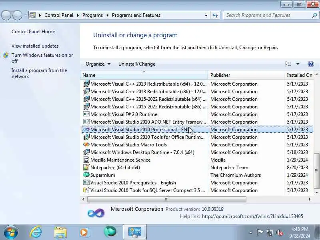Open the go.microsoft.com help link
Image resolution: width=320 pixels, height=240 pixels.
252,216
